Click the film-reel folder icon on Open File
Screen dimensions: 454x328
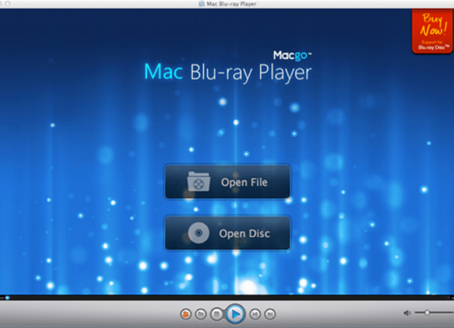(198, 182)
